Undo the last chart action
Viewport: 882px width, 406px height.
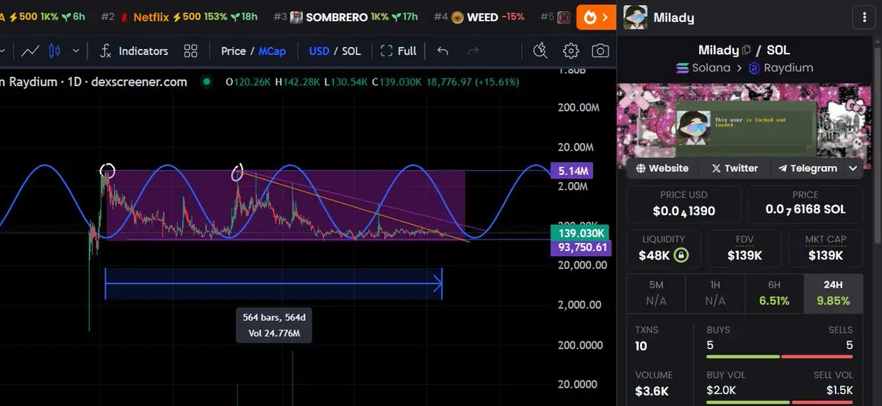point(442,51)
